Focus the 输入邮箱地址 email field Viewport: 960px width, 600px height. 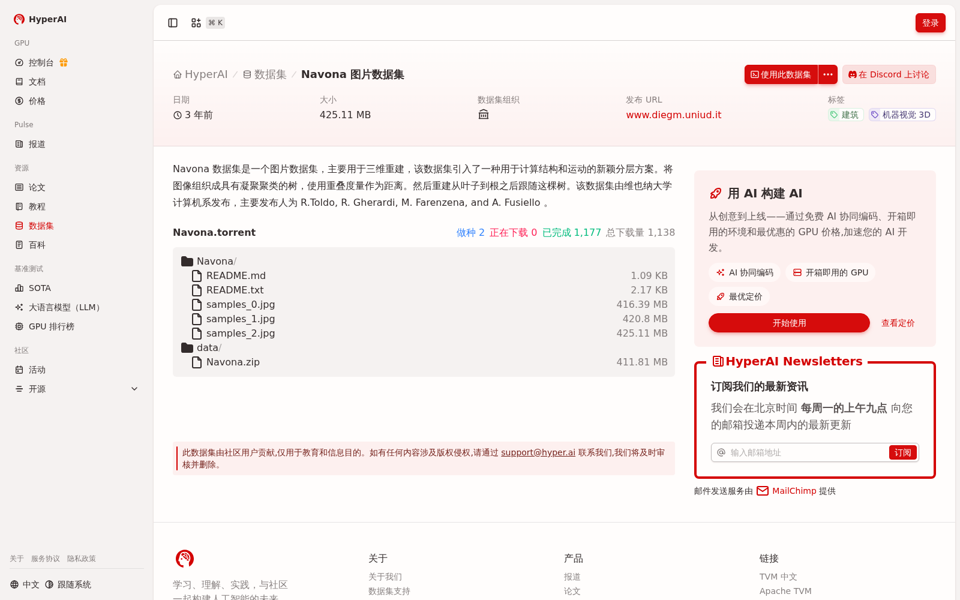tap(807, 452)
